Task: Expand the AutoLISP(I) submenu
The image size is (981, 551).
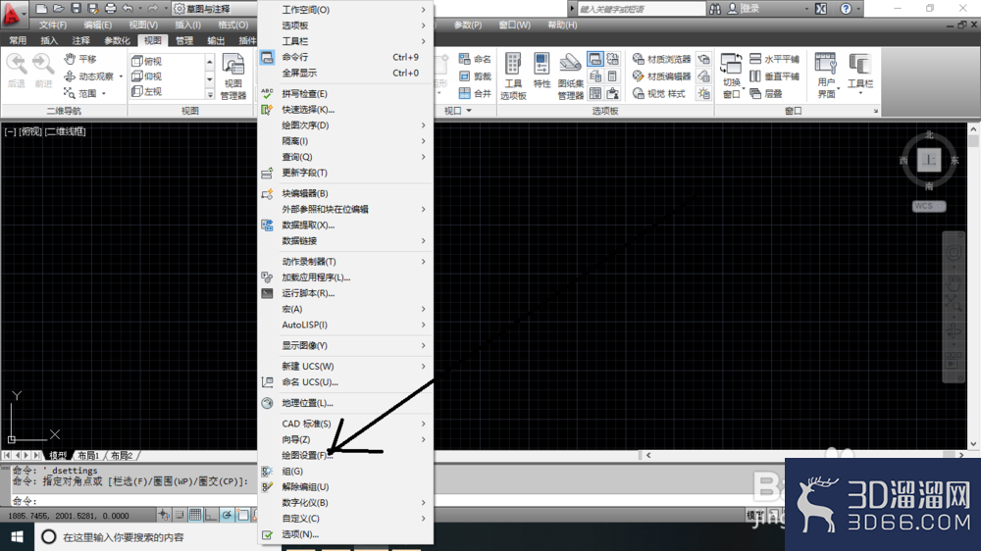Action: (x=345, y=325)
